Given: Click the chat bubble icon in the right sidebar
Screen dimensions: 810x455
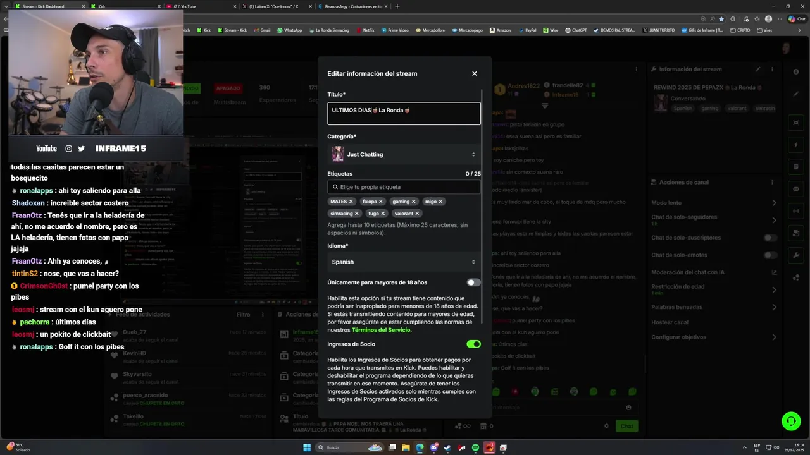Looking at the screenshot, I should coord(796,188).
